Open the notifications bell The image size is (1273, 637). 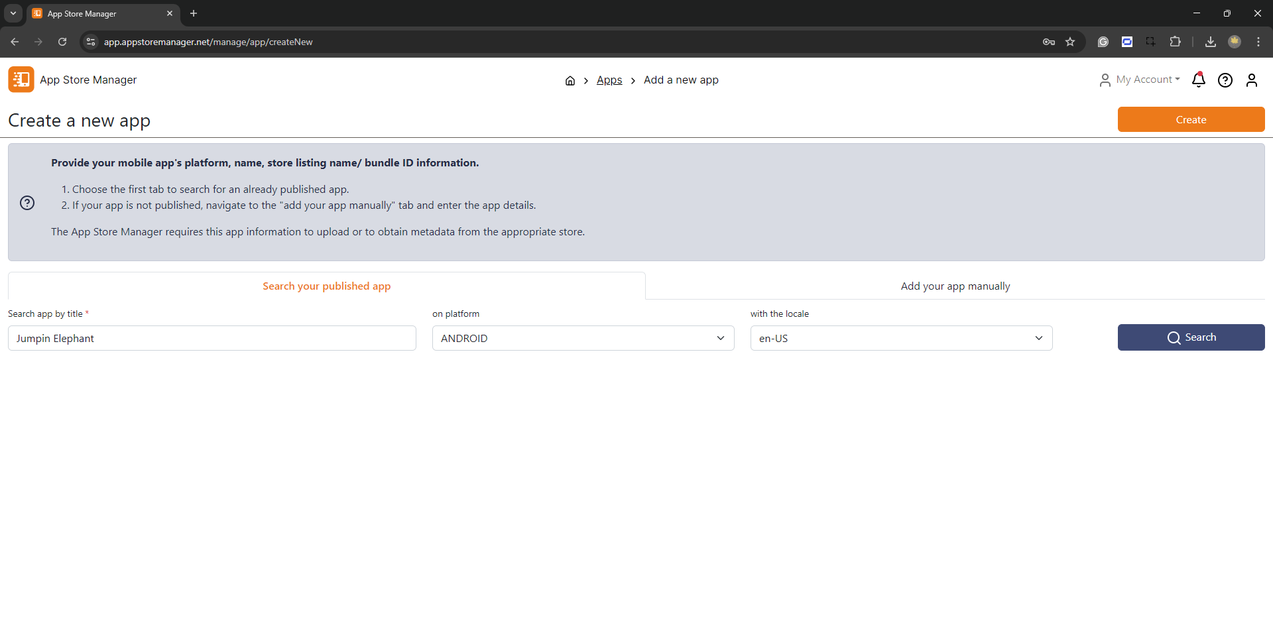[1198, 80]
